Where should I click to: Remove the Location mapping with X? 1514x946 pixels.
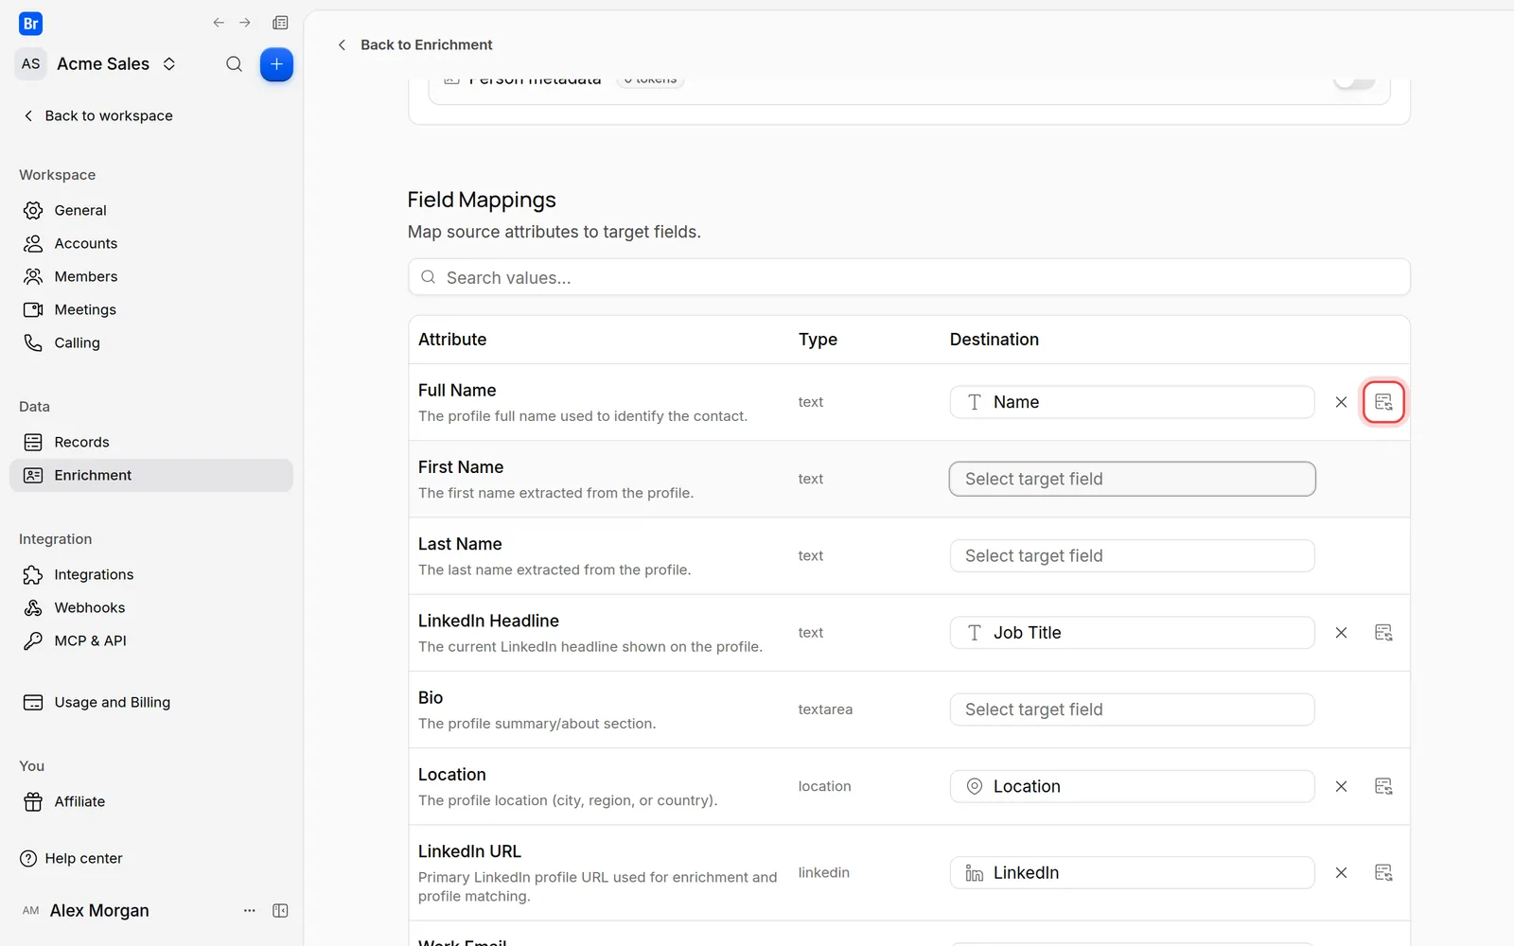pyautogui.click(x=1341, y=786)
